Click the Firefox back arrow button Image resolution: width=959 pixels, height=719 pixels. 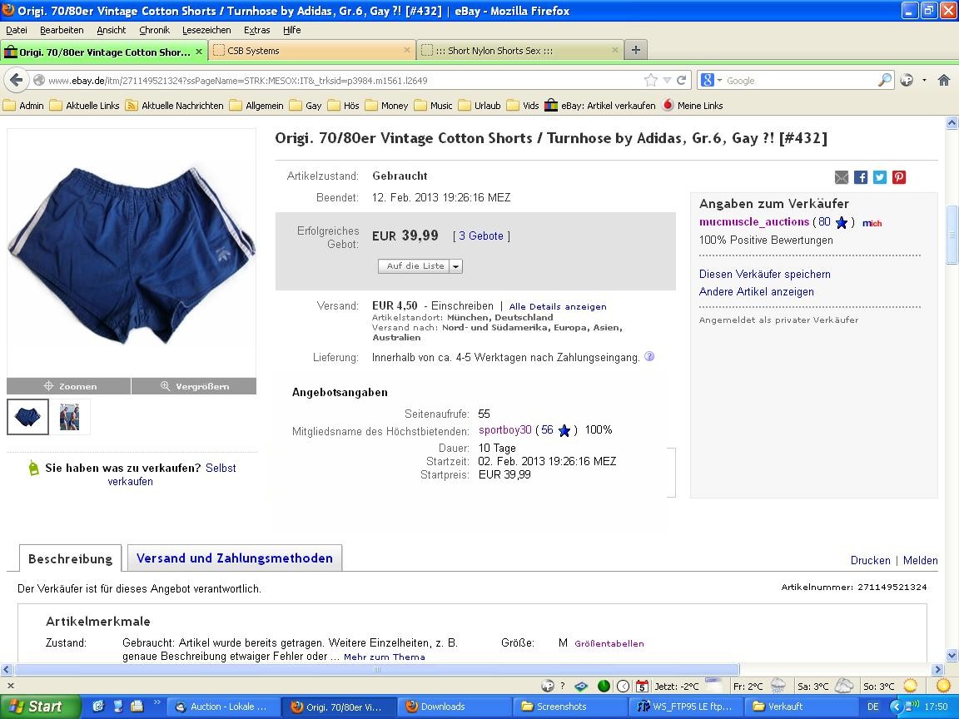coord(16,80)
